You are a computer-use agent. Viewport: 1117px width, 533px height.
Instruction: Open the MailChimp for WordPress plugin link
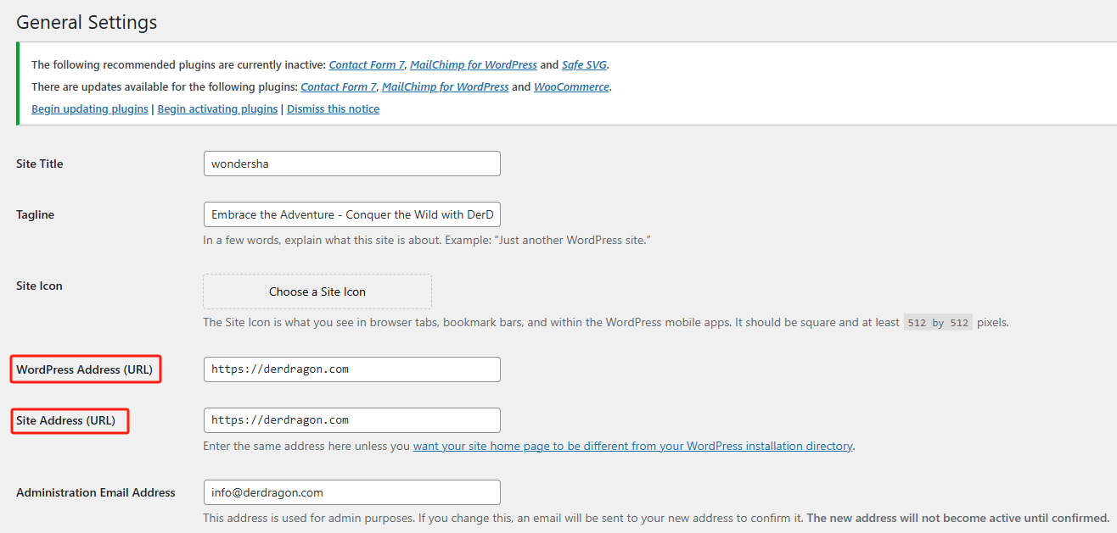473,64
